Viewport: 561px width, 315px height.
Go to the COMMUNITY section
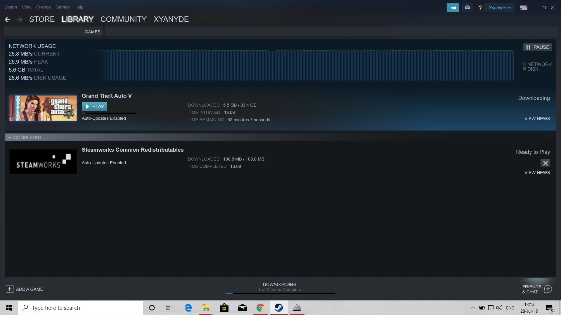(x=123, y=19)
